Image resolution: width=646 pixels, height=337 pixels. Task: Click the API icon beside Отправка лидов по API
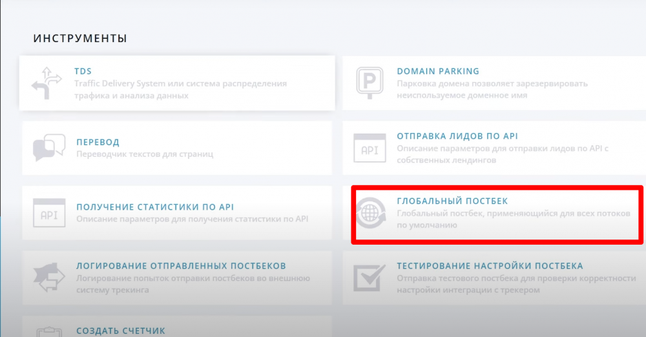tap(370, 148)
